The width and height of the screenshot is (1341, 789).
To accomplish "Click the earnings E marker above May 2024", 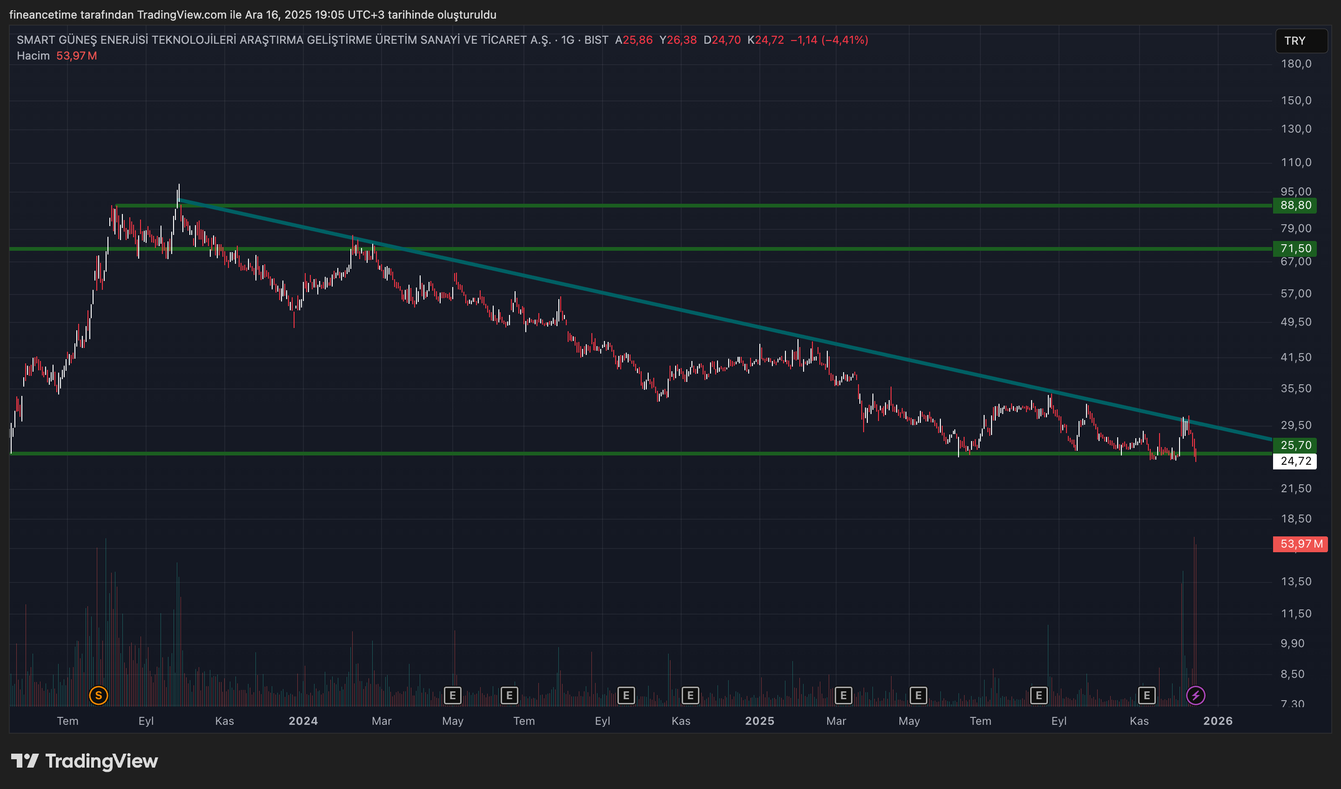I will 452,695.
